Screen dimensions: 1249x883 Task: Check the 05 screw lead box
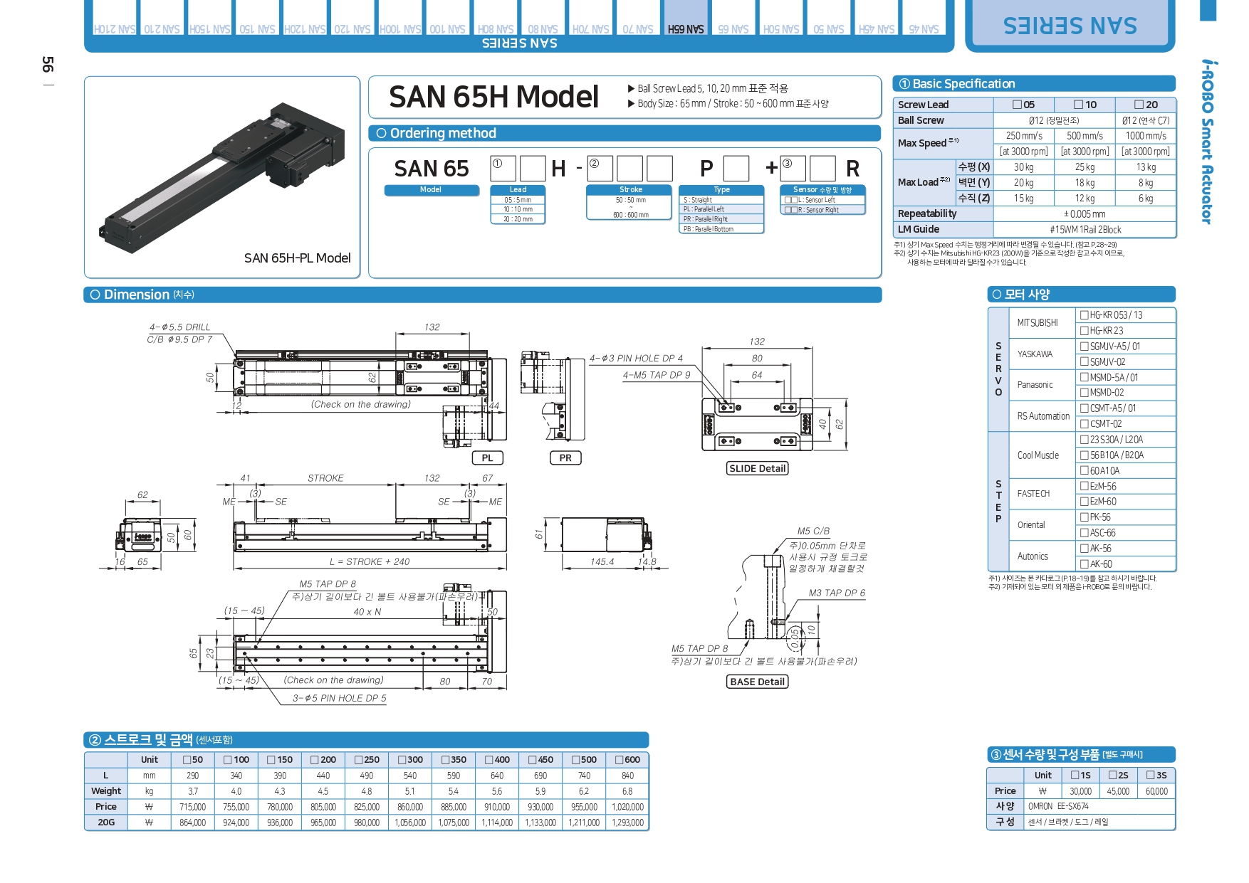[1018, 105]
